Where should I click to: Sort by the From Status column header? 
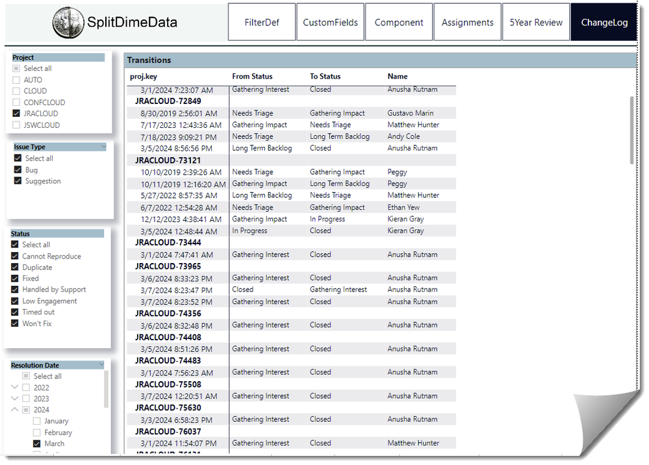(252, 77)
